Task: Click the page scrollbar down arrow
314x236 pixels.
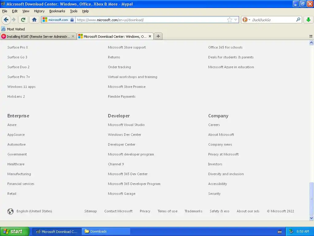Action: tap(311, 218)
